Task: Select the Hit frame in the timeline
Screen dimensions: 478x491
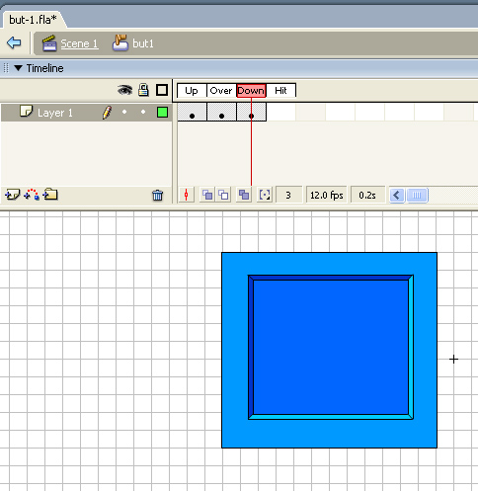Action: [x=280, y=112]
